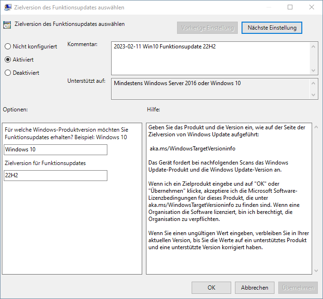The height and width of the screenshot is (299, 323).
Task: Click the Mindestens Windows Server 2016 text
Action: [x=177, y=83]
